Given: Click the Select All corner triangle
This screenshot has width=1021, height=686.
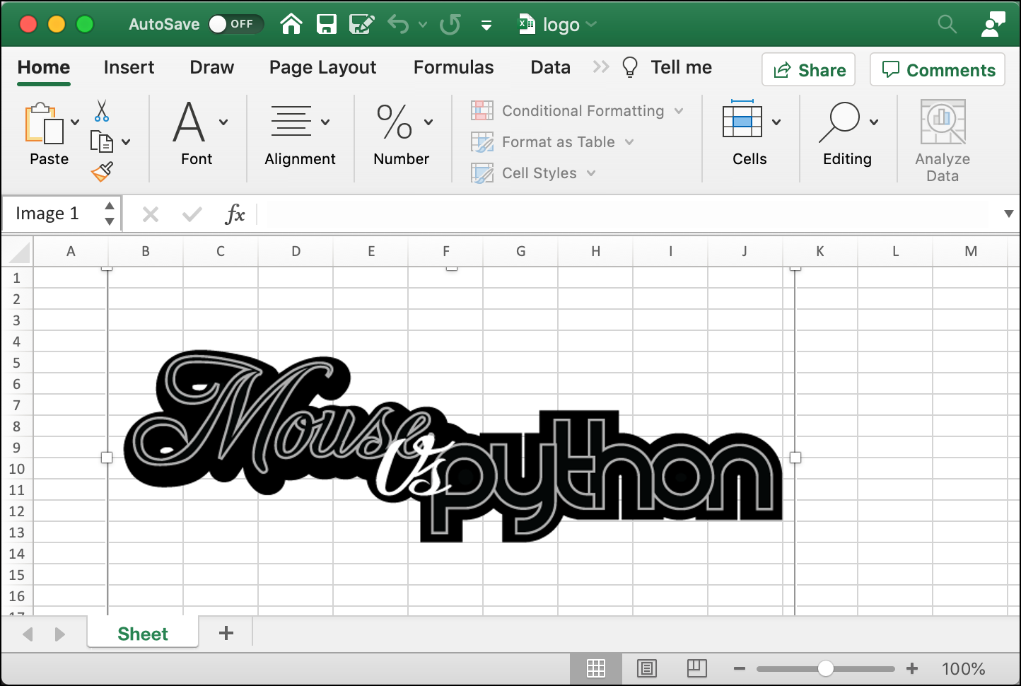Looking at the screenshot, I should tap(18, 252).
